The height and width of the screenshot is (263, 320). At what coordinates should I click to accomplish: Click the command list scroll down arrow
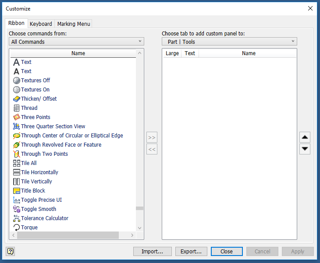[139, 228]
